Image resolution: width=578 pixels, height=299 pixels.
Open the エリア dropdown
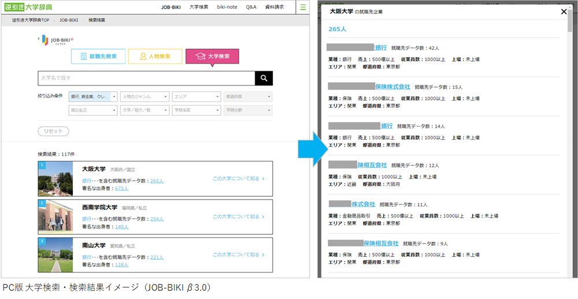tap(196, 97)
